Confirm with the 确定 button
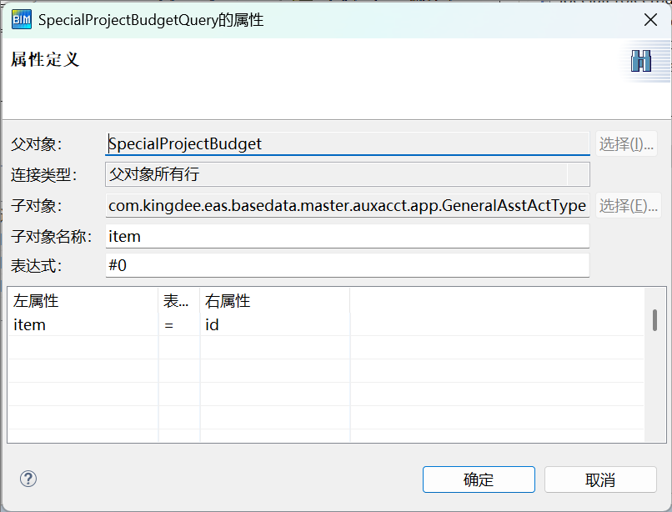 479,479
